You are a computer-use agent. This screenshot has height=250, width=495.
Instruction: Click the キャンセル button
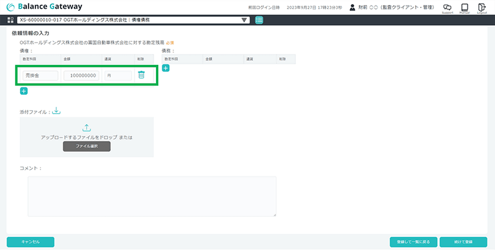(30, 242)
